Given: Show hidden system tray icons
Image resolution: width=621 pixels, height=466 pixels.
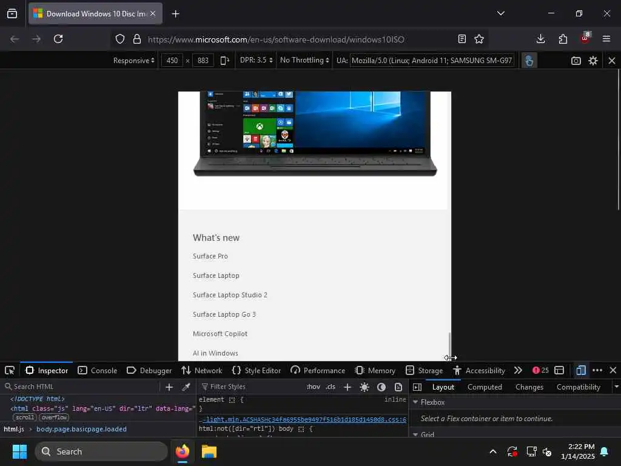Looking at the screenshot, I should pos(492,451).
